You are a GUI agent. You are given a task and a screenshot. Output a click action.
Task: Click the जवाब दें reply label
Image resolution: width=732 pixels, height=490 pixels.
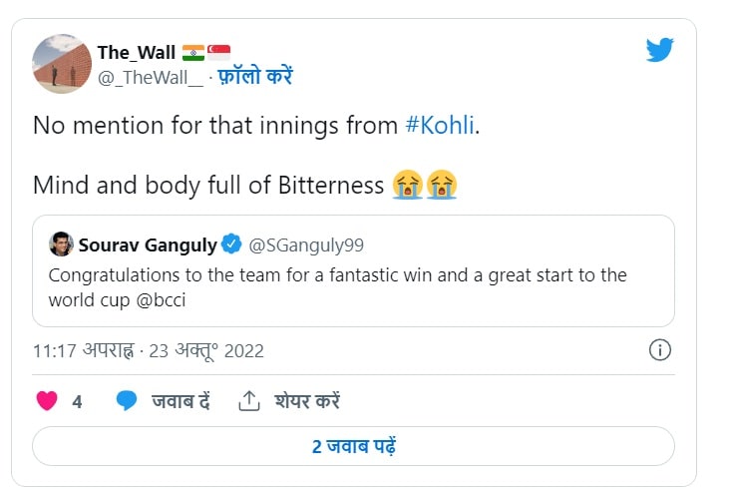tap(180, 401)
